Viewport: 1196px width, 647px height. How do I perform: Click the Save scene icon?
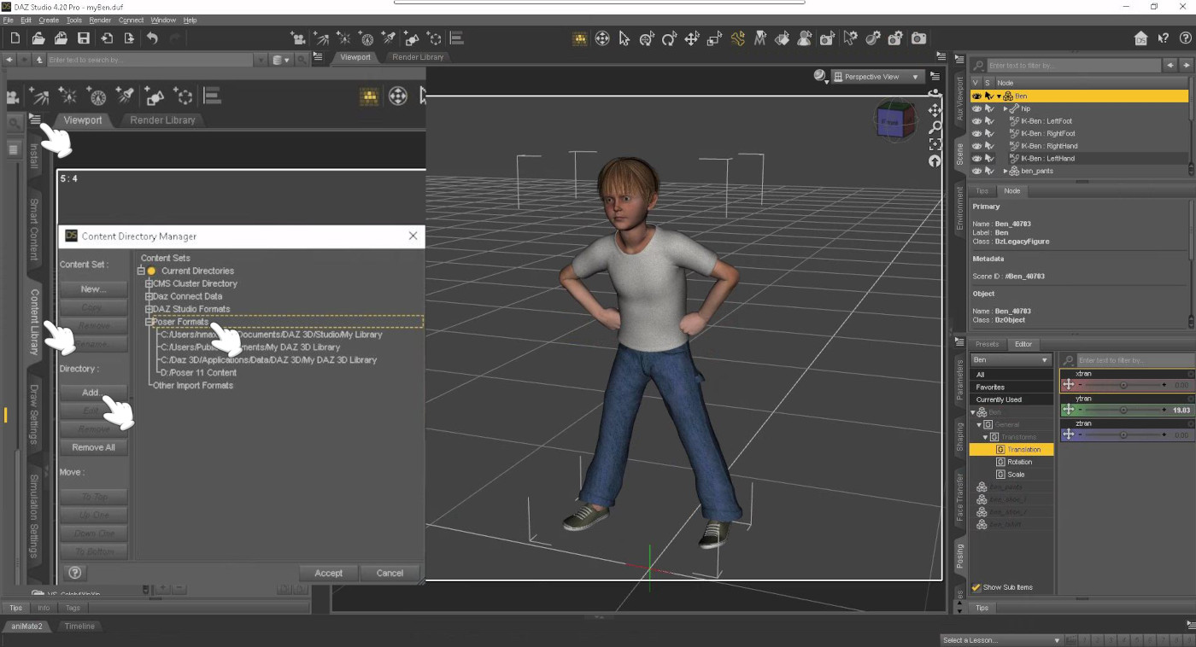point(83,38)
